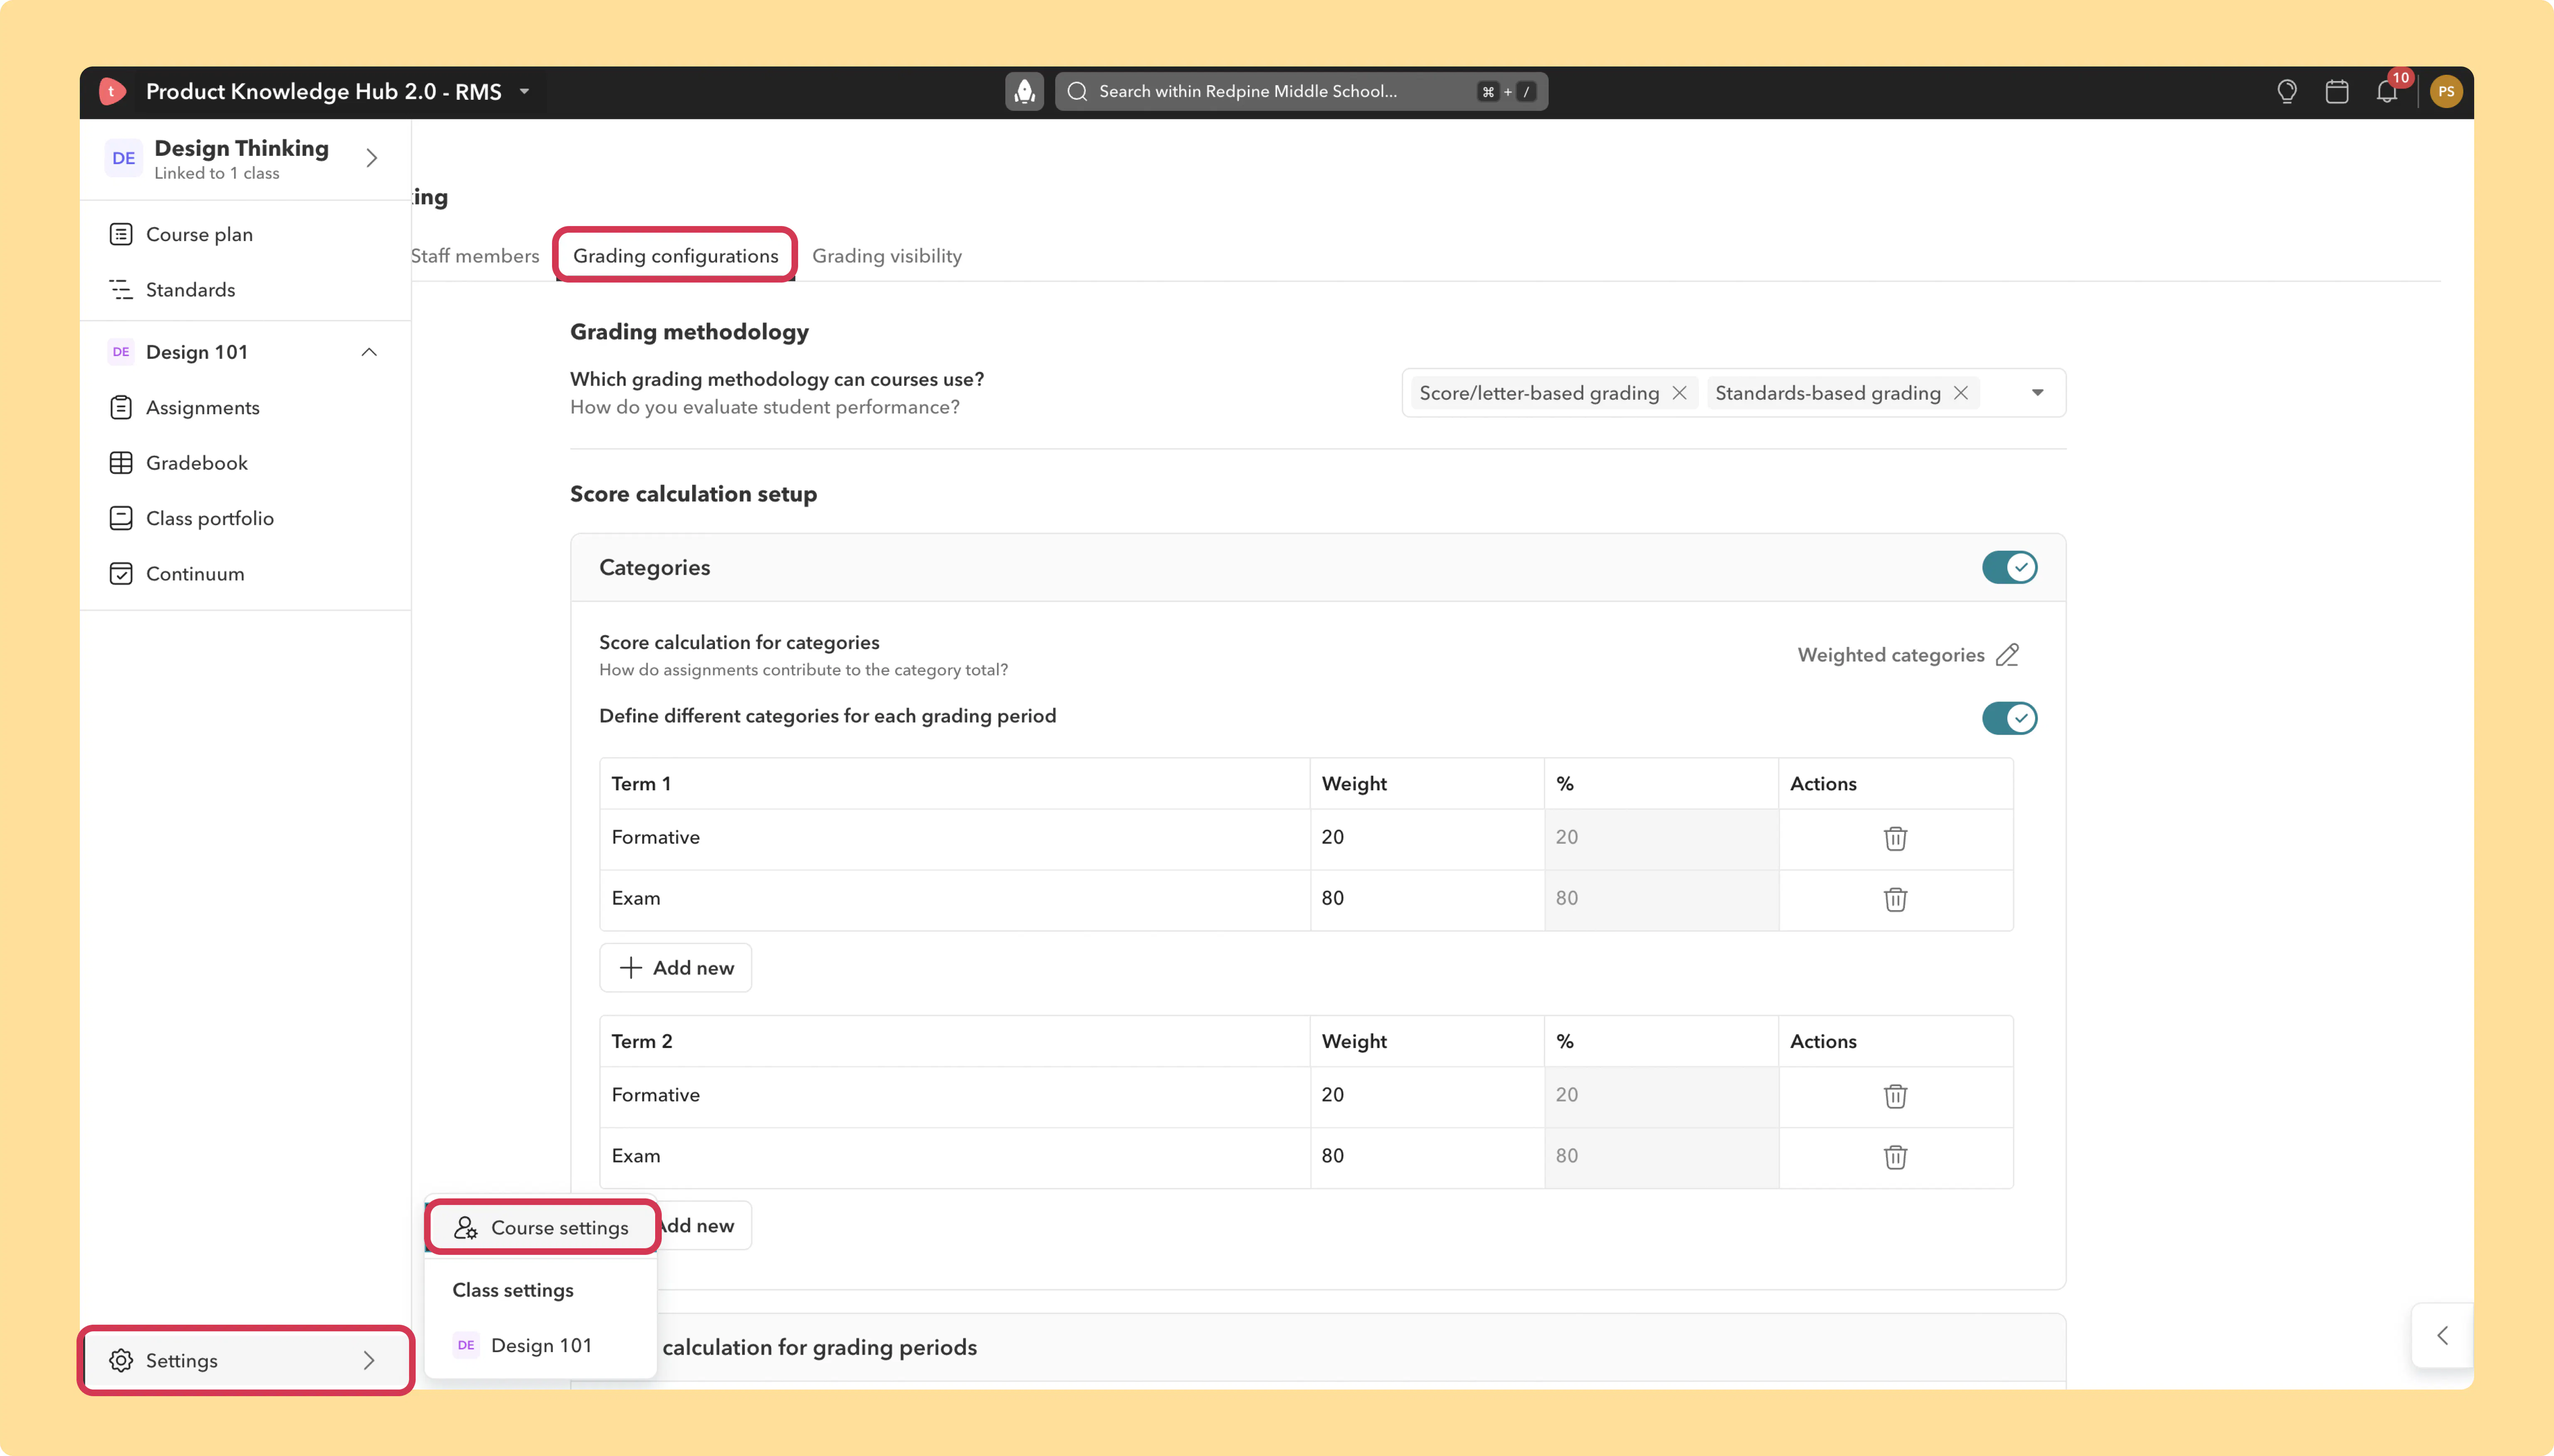Click the Grading methodology heading
2554x1456 pixels.
tap(689, 332)
